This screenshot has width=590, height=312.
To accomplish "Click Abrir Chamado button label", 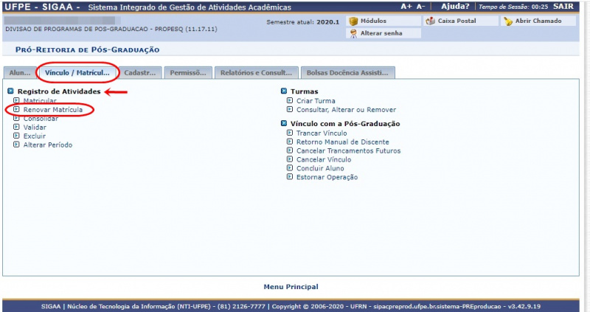I will tap(538, 21).
